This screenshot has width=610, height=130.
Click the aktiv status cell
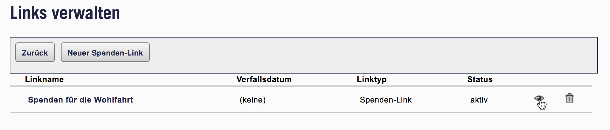coord(479,100)
